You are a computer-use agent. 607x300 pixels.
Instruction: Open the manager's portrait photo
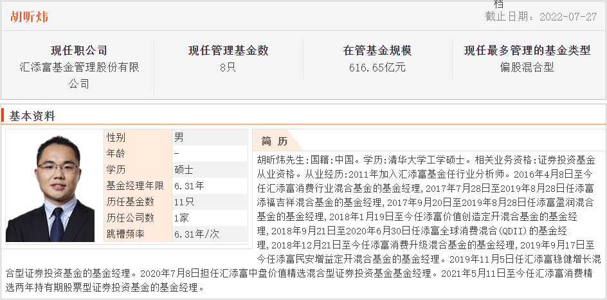(50, 188)
